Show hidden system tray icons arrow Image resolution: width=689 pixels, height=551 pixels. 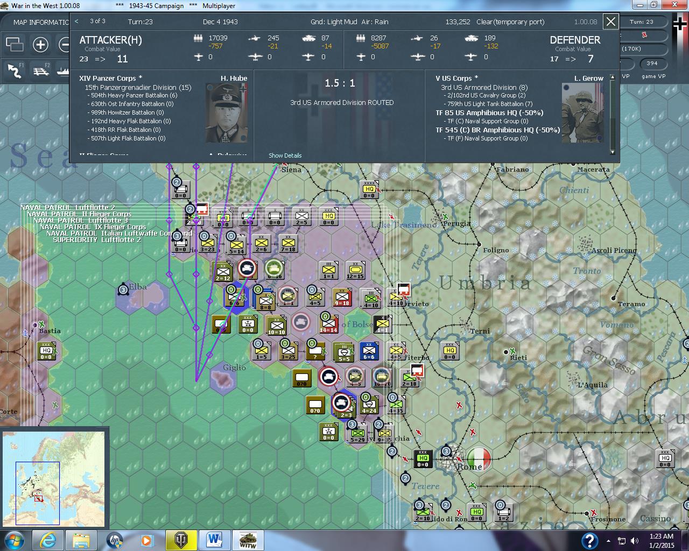tap(608, 541)
